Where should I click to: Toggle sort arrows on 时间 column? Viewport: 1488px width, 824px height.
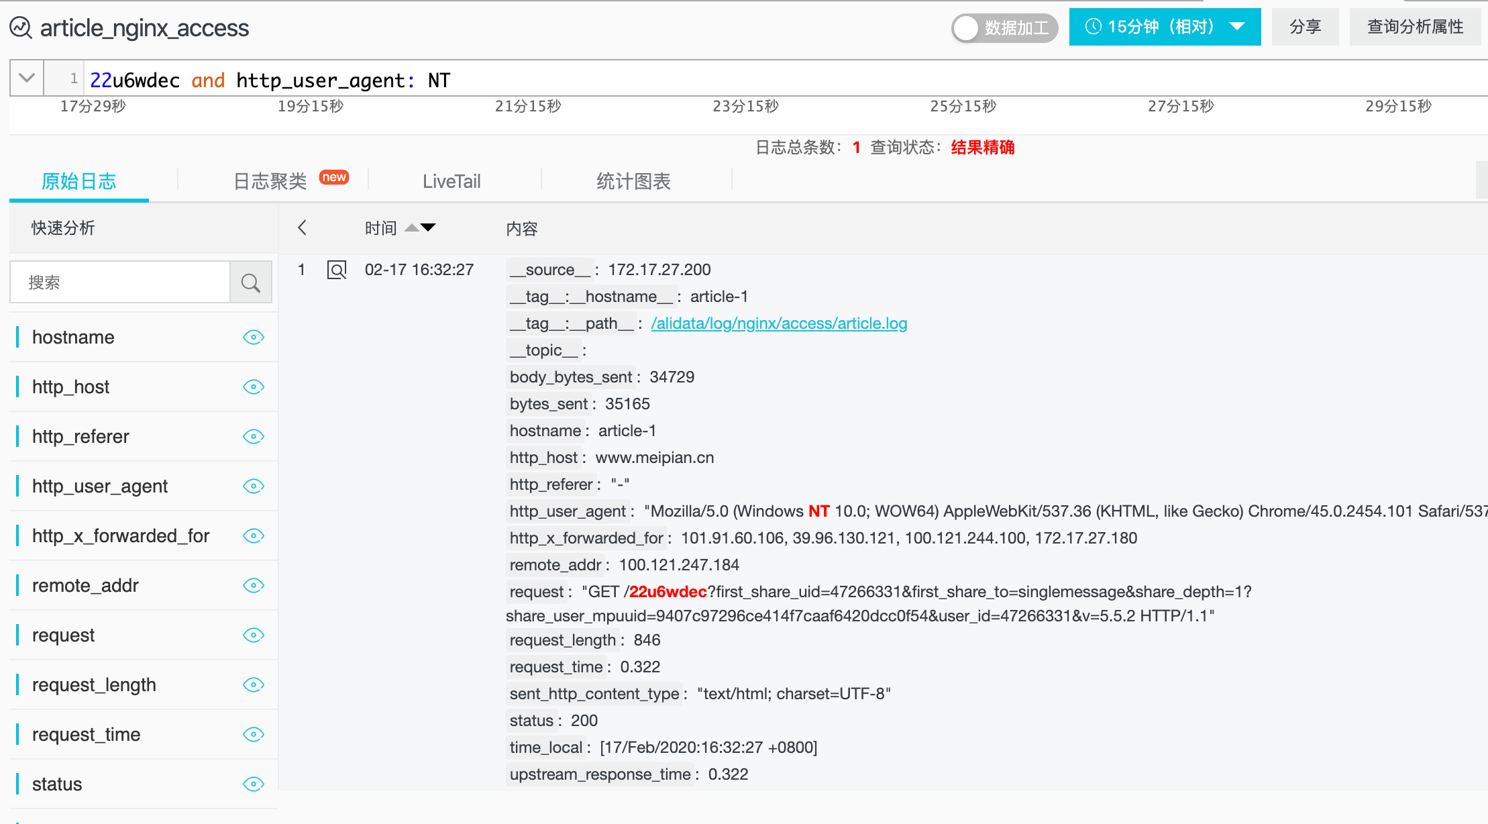tap(421, 228)
